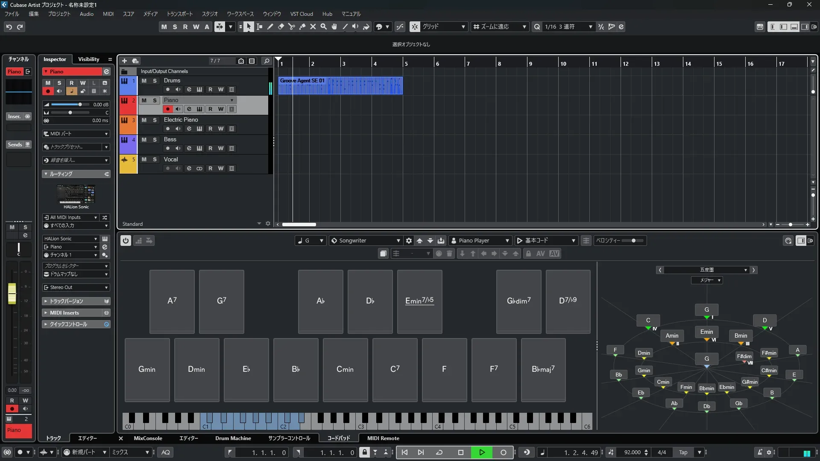Screen dimensions: 820x461
Task: Select the Scissors split tool
Action: 292,26
